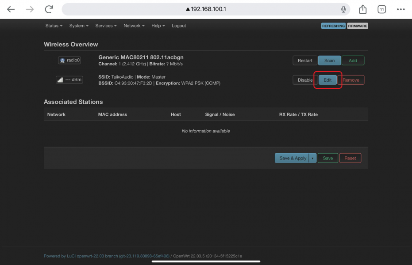The height and width of the screenshot is (265, 412).
Task: Toggle the REFRESHING auto-refresh indicator
Action: (333, 26)
